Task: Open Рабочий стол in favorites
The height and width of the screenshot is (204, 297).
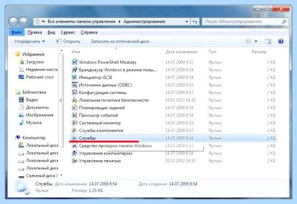Action: click(40, 77)
